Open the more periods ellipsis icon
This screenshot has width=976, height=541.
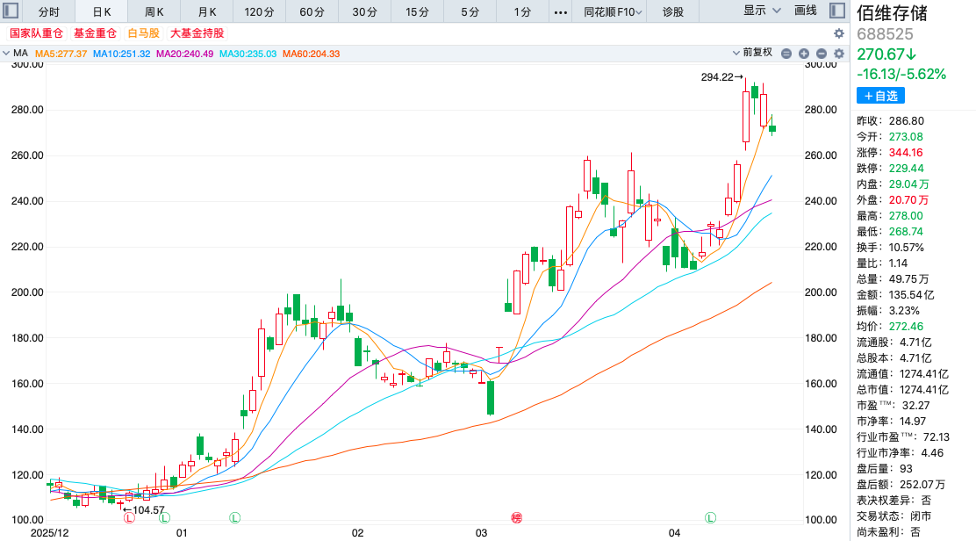(x=561, y=12)
